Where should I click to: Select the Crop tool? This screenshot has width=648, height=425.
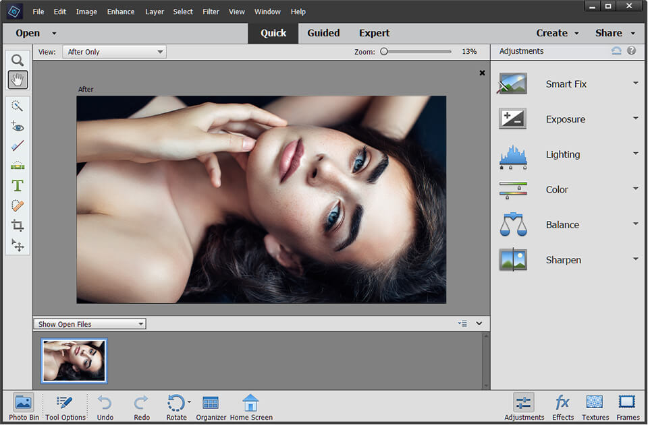(18, 225)
